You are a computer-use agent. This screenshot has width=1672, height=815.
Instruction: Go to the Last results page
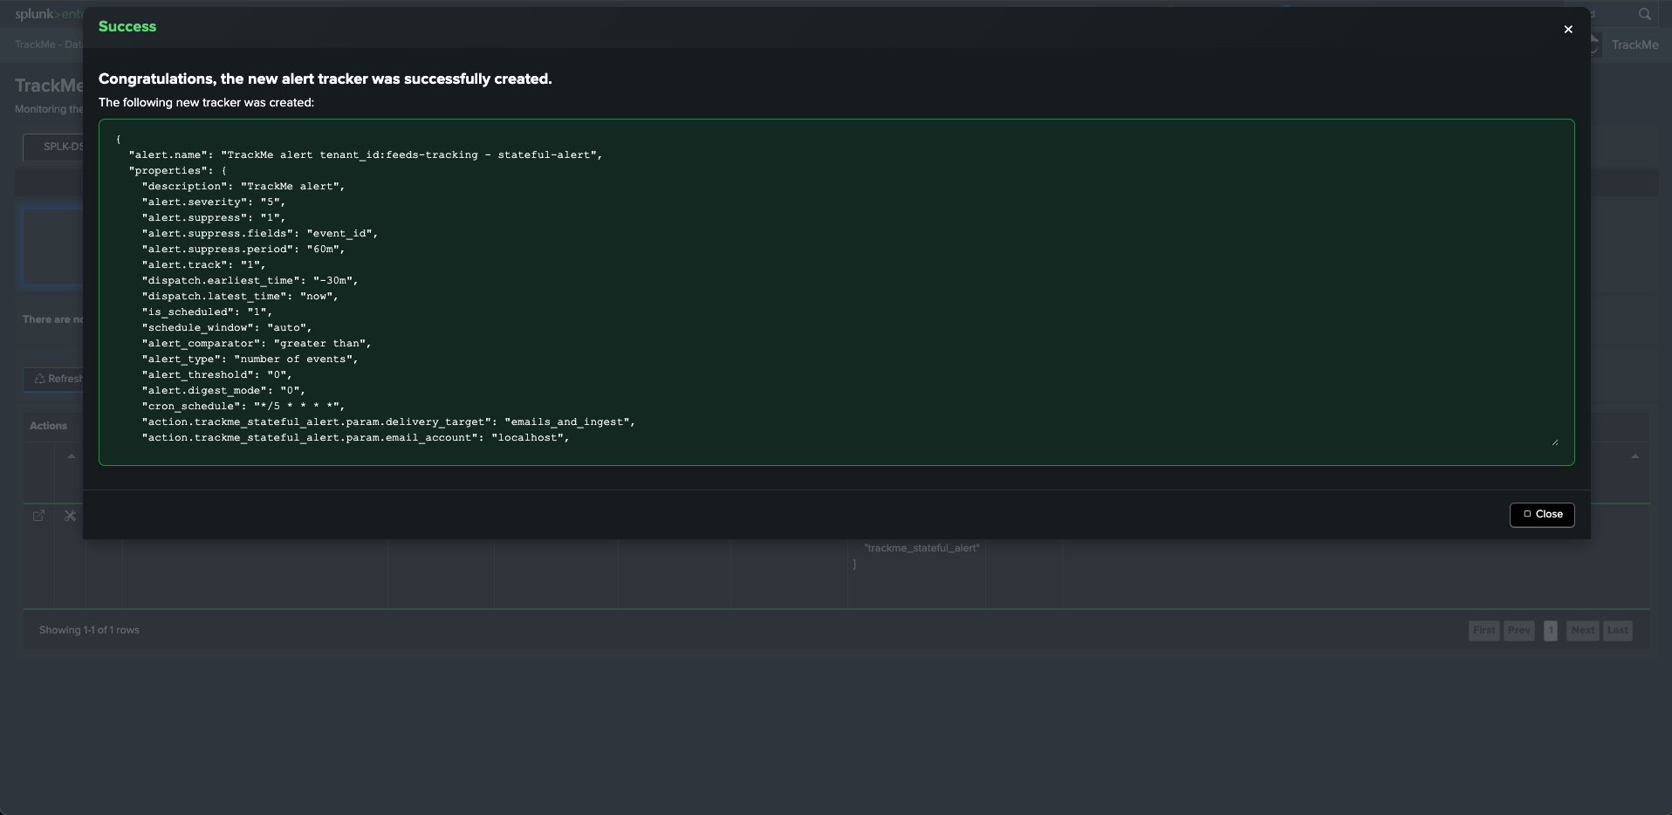tap(1617, 630)
